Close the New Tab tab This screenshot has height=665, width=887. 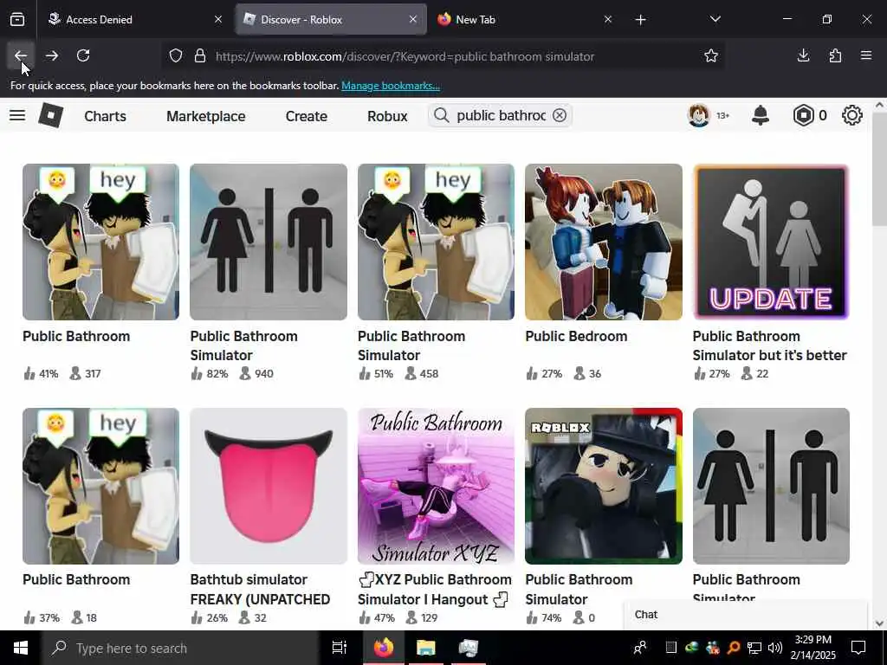coord(608,19)
